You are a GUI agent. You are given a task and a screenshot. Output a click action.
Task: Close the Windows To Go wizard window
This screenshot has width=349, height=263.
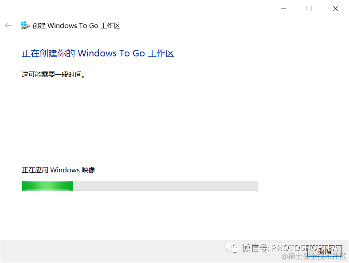coord(335,8)
